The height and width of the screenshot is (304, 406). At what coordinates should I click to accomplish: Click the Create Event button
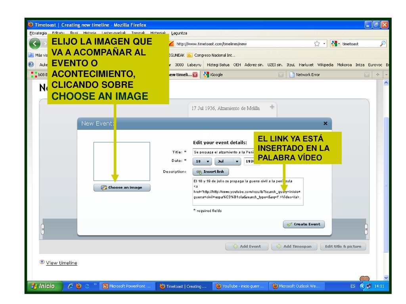pos(304,224)
